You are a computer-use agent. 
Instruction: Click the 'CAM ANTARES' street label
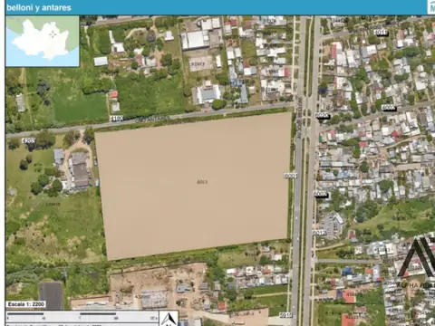point(151,120)
